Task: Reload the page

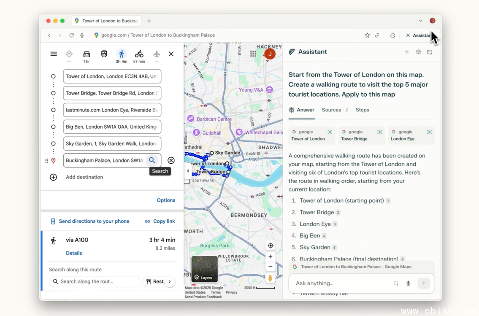Action: (x=71, y=35)
